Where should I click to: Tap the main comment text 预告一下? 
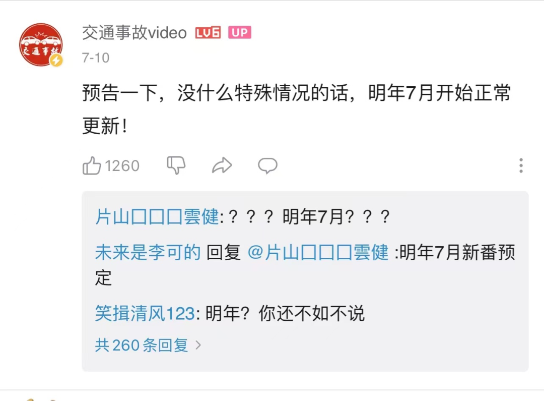[297, 109]
